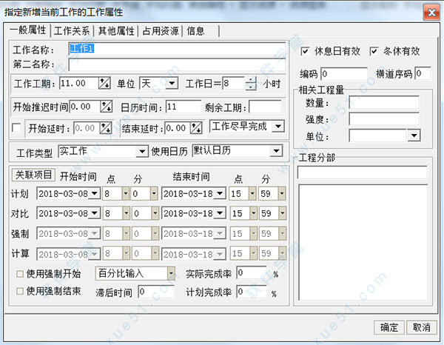Click the calculator icon beside 开始推迟时间 field
444x345 pixels.
click(x=106, y=107)
